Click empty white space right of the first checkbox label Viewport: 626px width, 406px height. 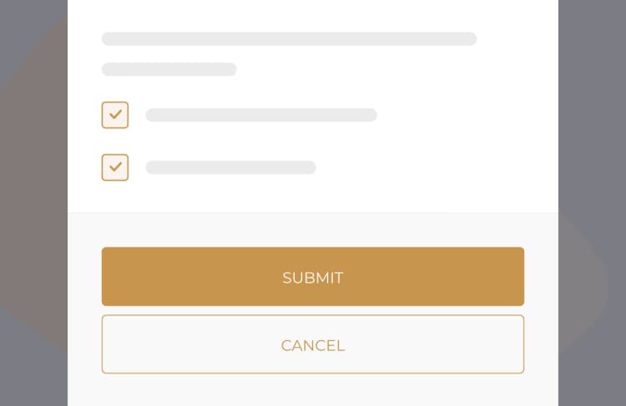point(459,115)
